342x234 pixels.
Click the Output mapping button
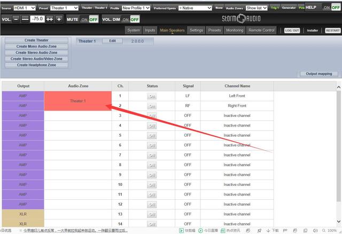(318, 74)
